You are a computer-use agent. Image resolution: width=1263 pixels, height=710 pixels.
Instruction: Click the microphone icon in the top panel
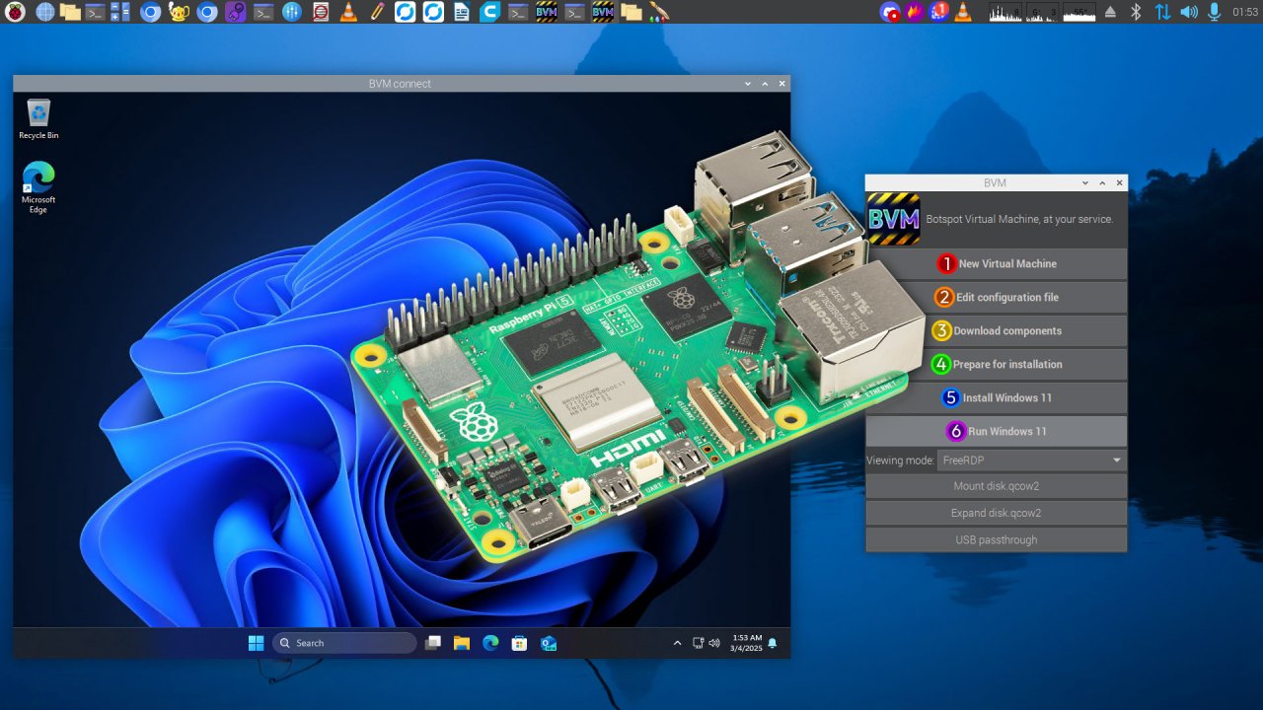tap(1215, 12)
